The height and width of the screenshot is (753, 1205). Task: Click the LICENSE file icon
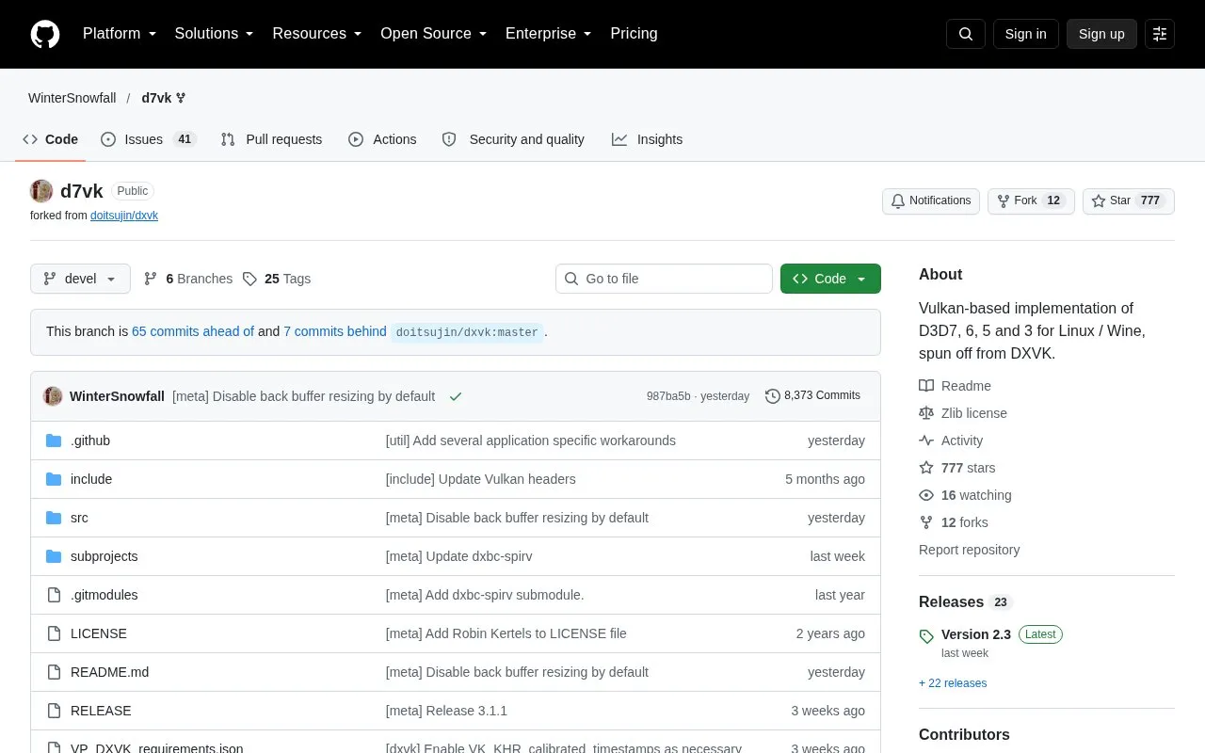click(54, 633)
